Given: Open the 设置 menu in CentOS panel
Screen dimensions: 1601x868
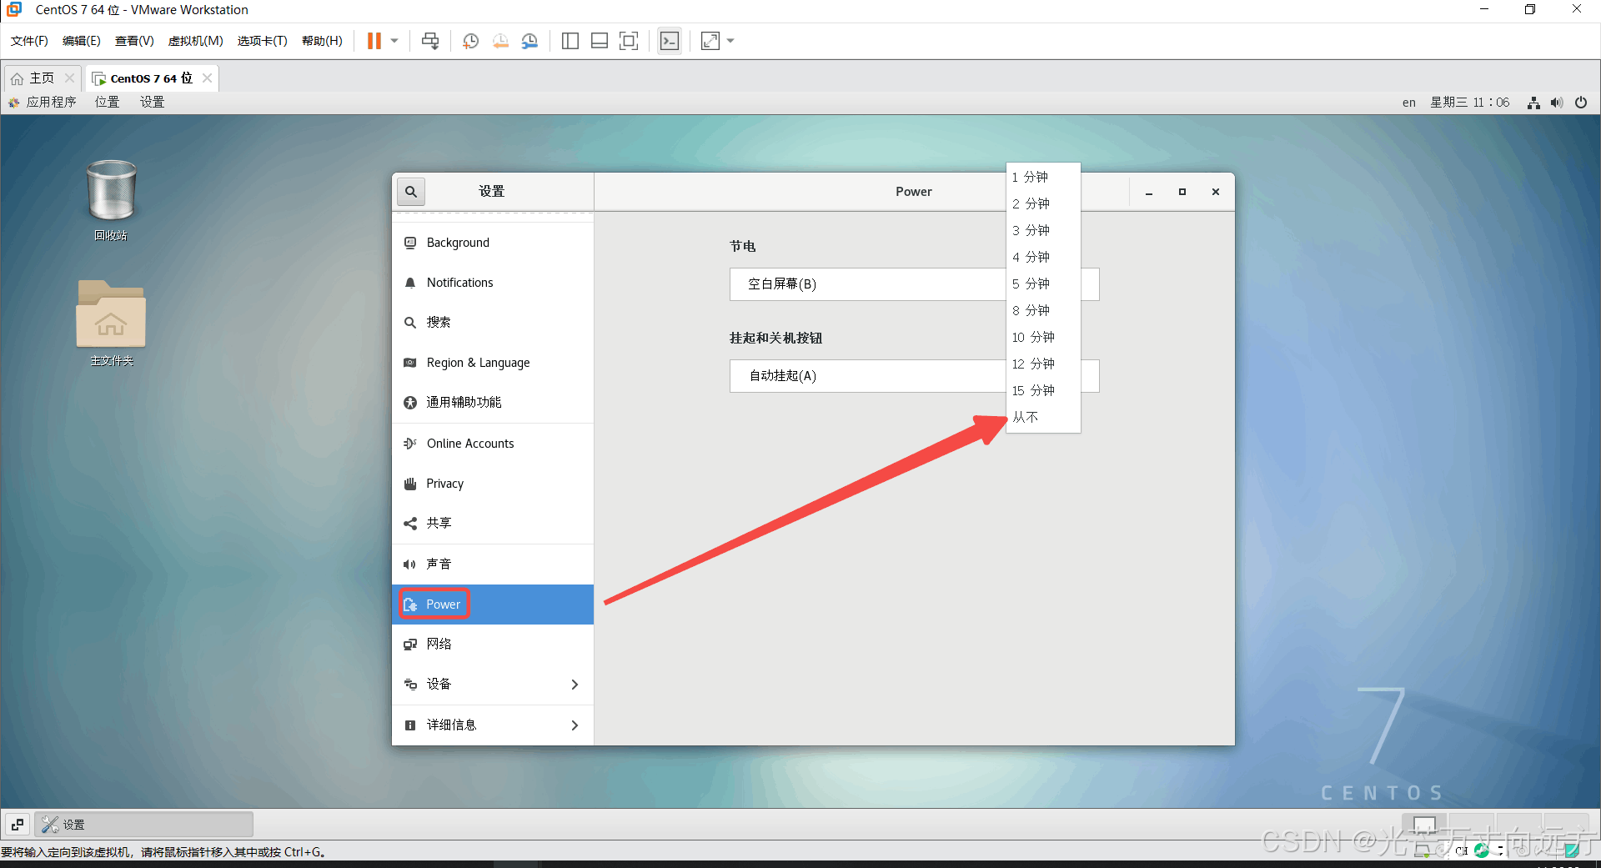Looking at the screenshot, I should (x=152, y=103).
